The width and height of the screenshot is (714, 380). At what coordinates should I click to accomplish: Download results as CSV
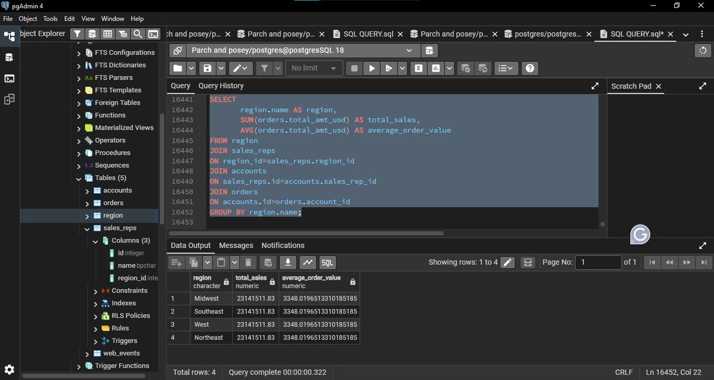[x=288, y=262]
